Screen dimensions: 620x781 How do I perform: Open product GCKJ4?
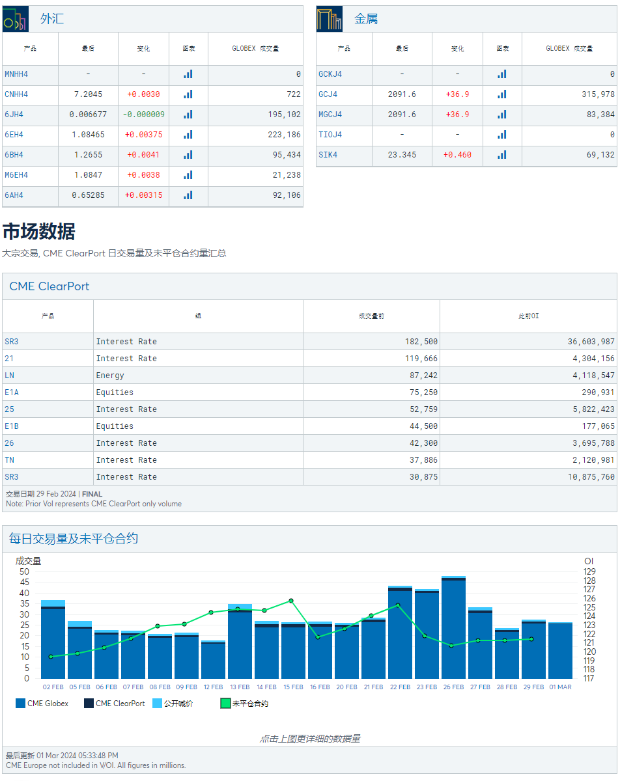click(330, 74)
